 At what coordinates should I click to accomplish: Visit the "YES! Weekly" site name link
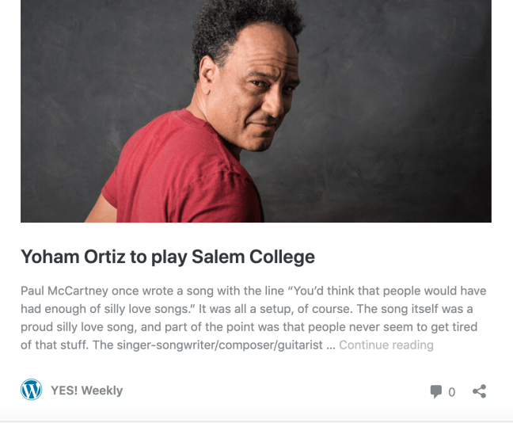point(86,391)
